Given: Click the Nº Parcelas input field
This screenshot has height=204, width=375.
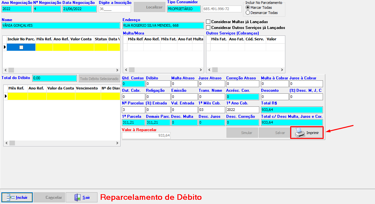Looking at the screenshot, I should tap(133, 110).
